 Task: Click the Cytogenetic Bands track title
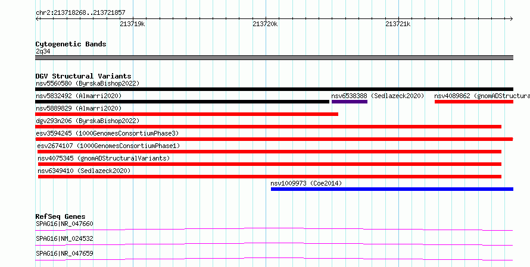(71, 44)
